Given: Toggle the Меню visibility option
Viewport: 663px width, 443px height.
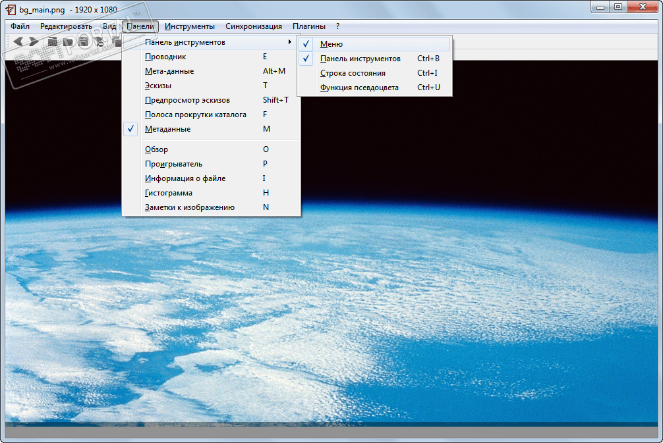Looking at the screenshot, I should [x=374, y=44].
